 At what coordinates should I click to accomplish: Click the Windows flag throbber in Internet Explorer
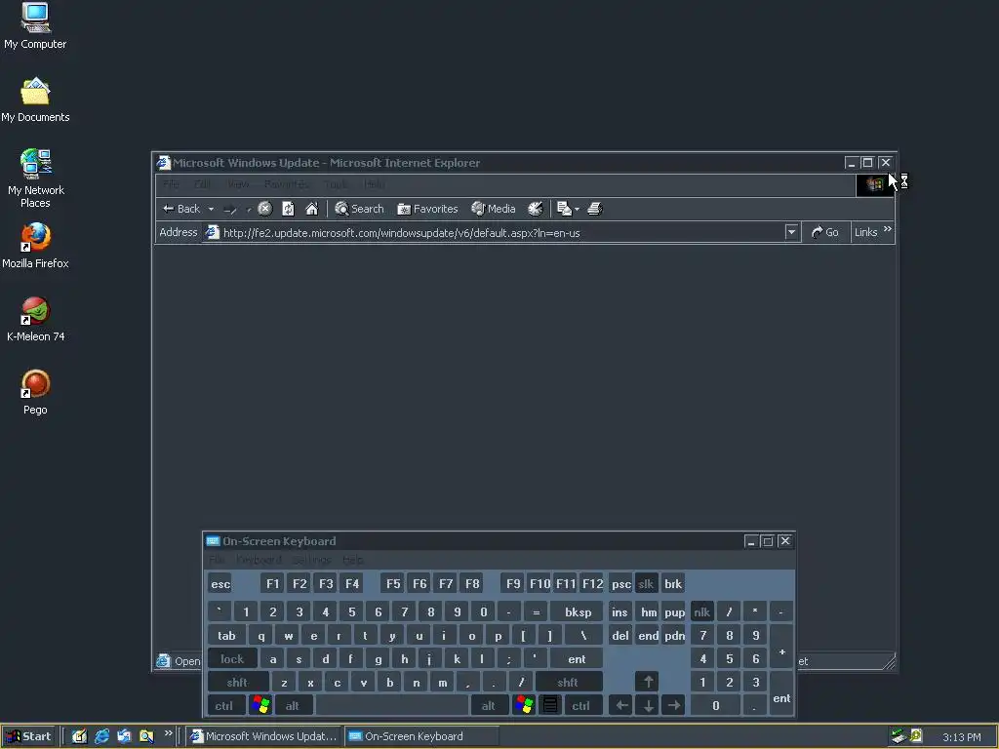[874, 184]
